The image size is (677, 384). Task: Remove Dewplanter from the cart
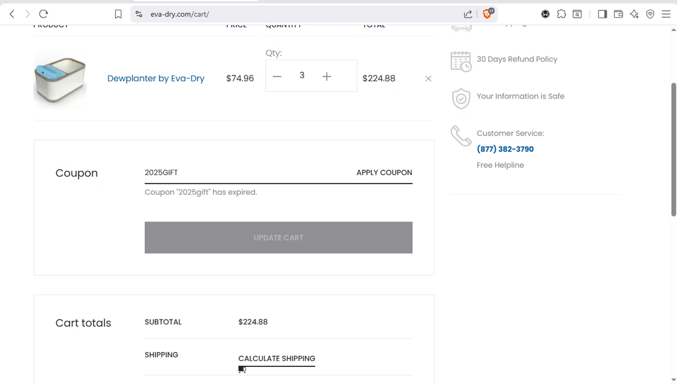tap(428, 79)
